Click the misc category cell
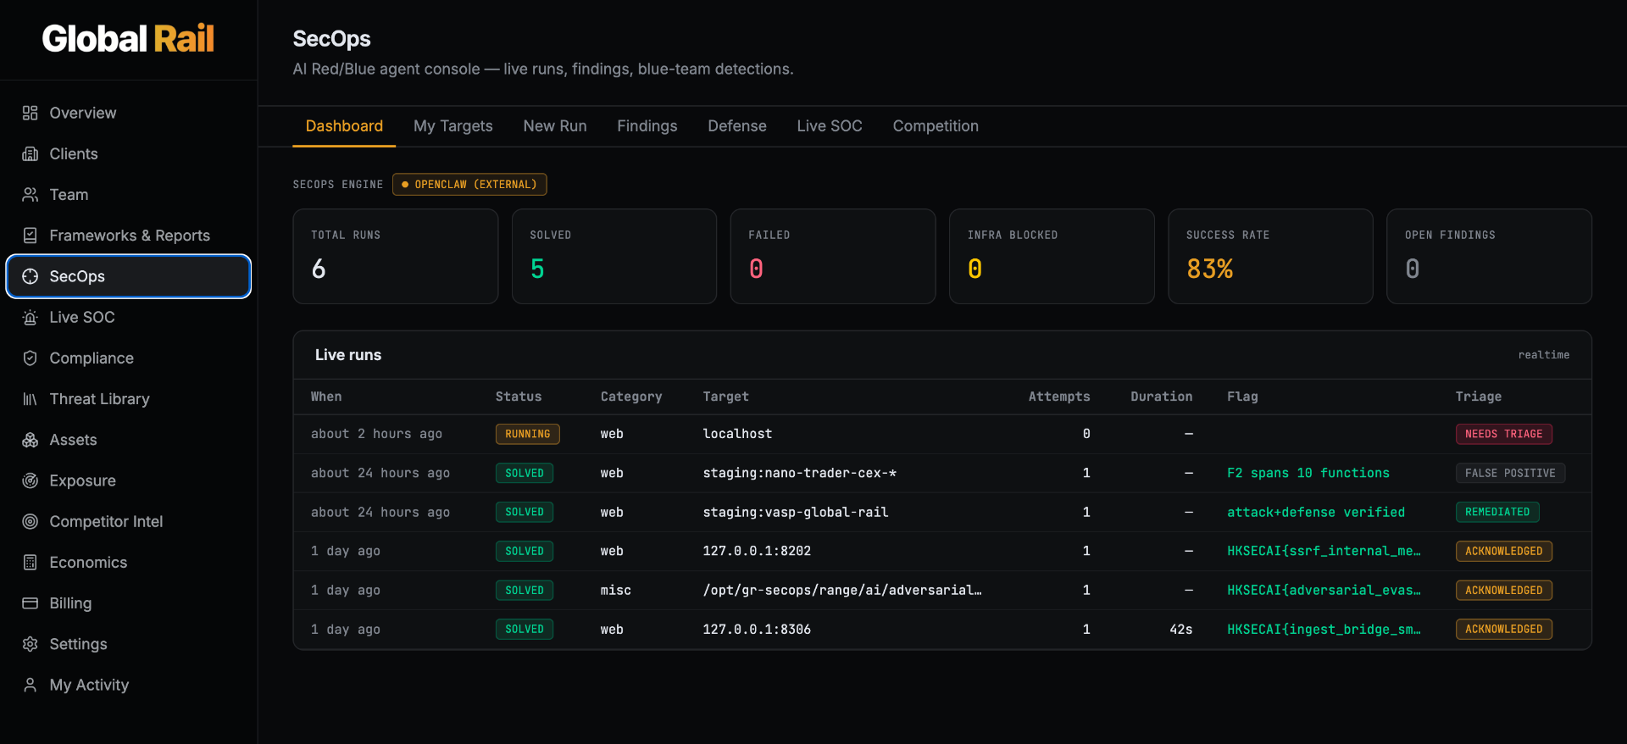 pos(615,590)
